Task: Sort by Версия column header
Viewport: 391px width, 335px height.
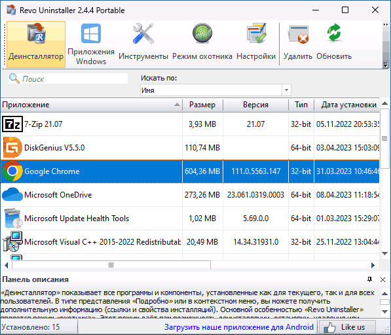Action: (255, 105)
